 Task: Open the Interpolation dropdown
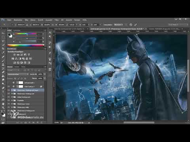[118, 24]
